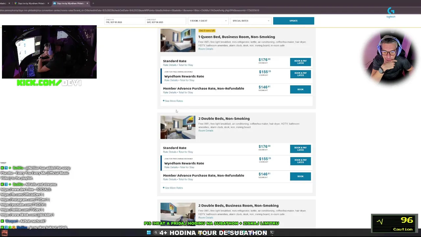Book & Pay Later at Standard Rate, 2 Double Beds
The height and width of the screenshot is (237, 421).
tap(300, 149)
